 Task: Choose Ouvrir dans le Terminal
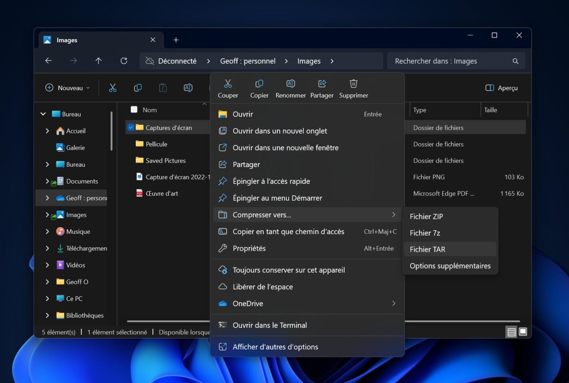307,325
